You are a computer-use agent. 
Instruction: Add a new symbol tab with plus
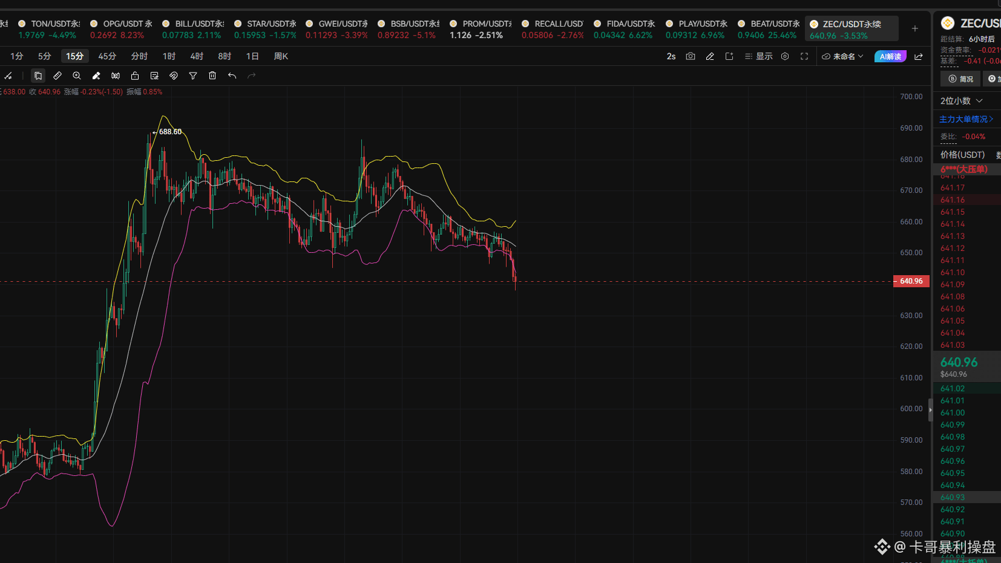915,28
